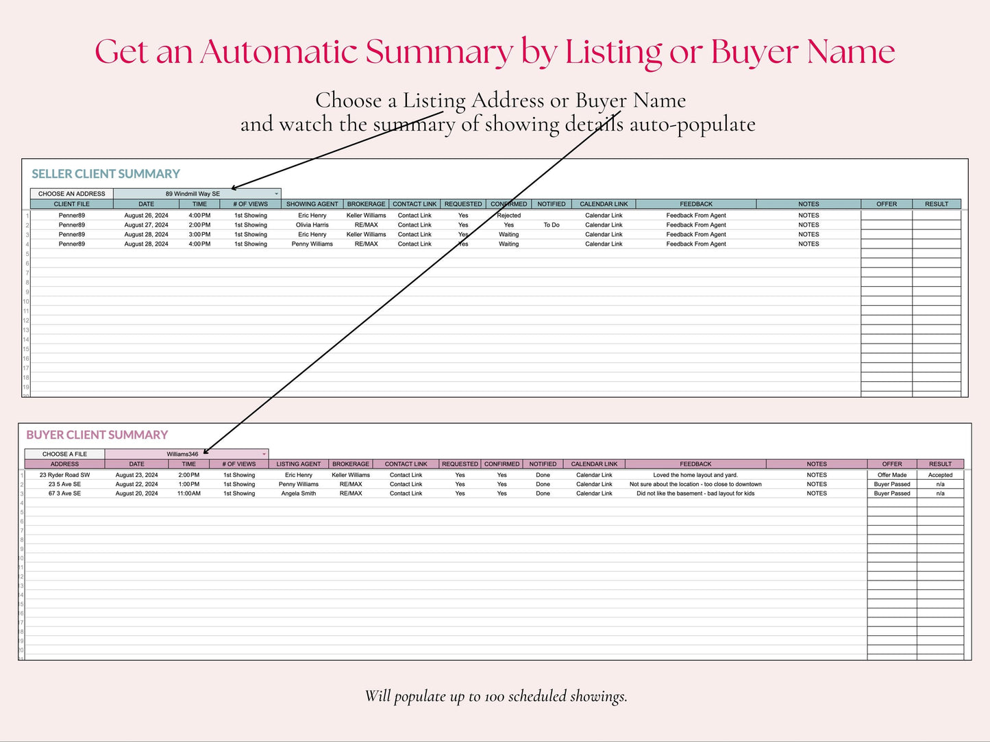
Task: Open Calendar Link for August 26 seller showing
Action: 604,215
